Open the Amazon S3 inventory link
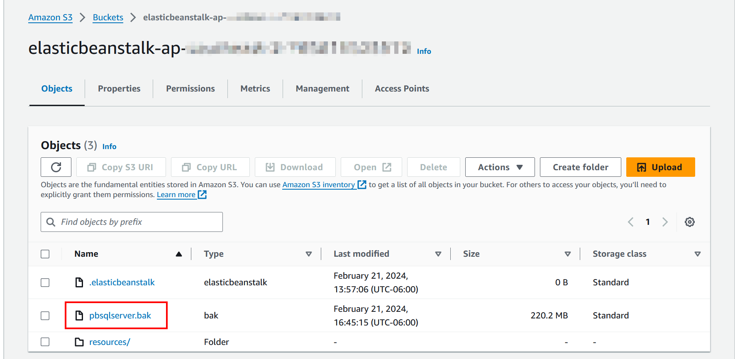Screen dimensions: 735x359 (x=318, y=185)
